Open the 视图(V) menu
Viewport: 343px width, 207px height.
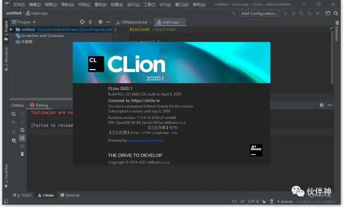[x=51, y=4]
